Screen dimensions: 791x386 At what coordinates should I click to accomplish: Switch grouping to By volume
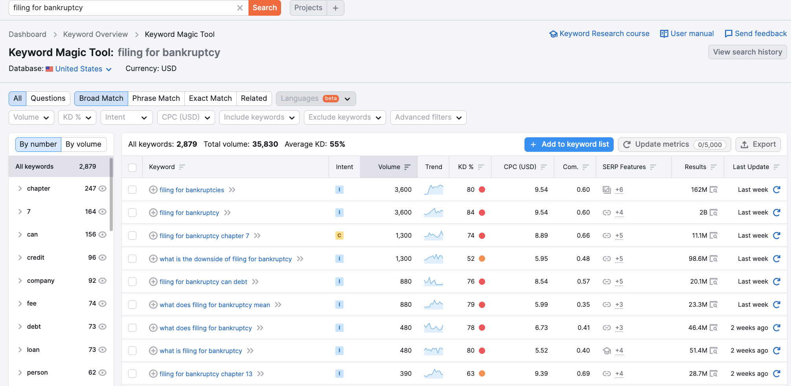coord(83,144)
